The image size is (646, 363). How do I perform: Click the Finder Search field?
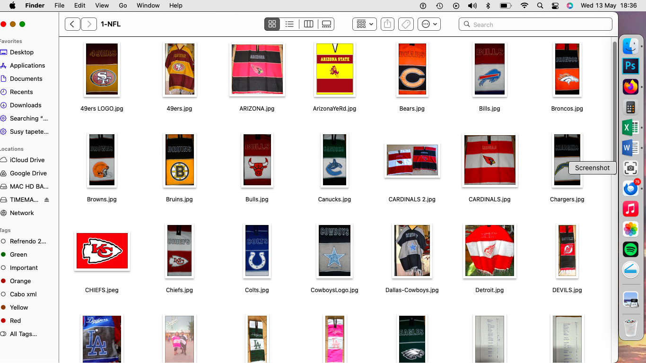[x=535, y=24]
